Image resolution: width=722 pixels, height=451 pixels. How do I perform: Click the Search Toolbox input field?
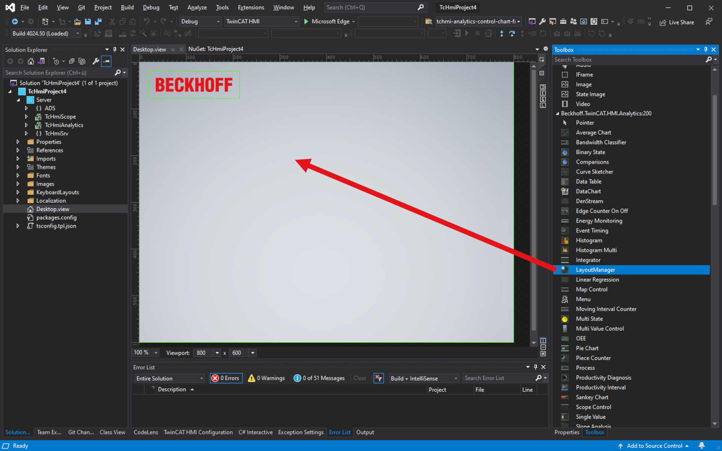628,59
